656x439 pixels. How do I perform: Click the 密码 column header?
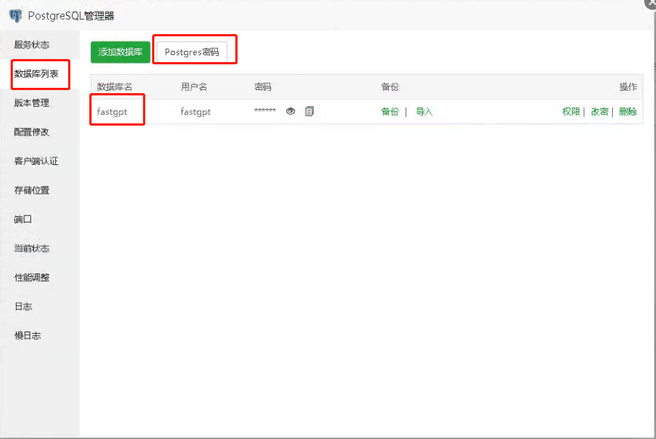(x=263, y=87)
